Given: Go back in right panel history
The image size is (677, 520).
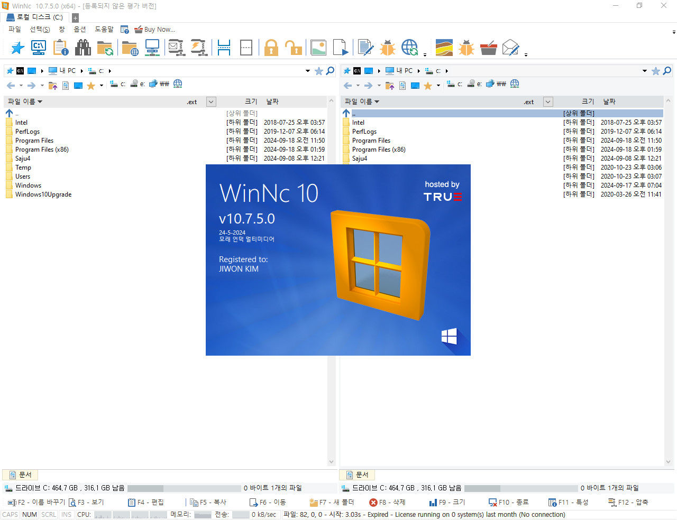Looking at the screenshot, I should click(347, 85).
